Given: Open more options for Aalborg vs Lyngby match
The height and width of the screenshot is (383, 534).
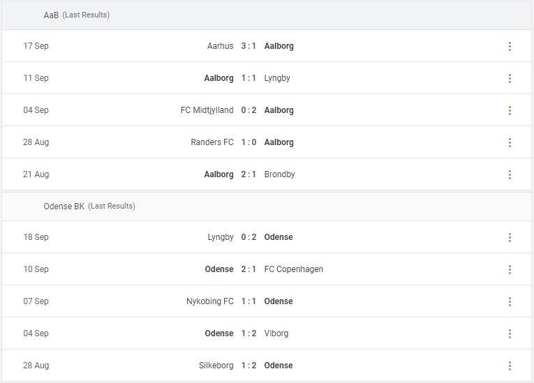Looking at the screenshot, I should [510, 78].
